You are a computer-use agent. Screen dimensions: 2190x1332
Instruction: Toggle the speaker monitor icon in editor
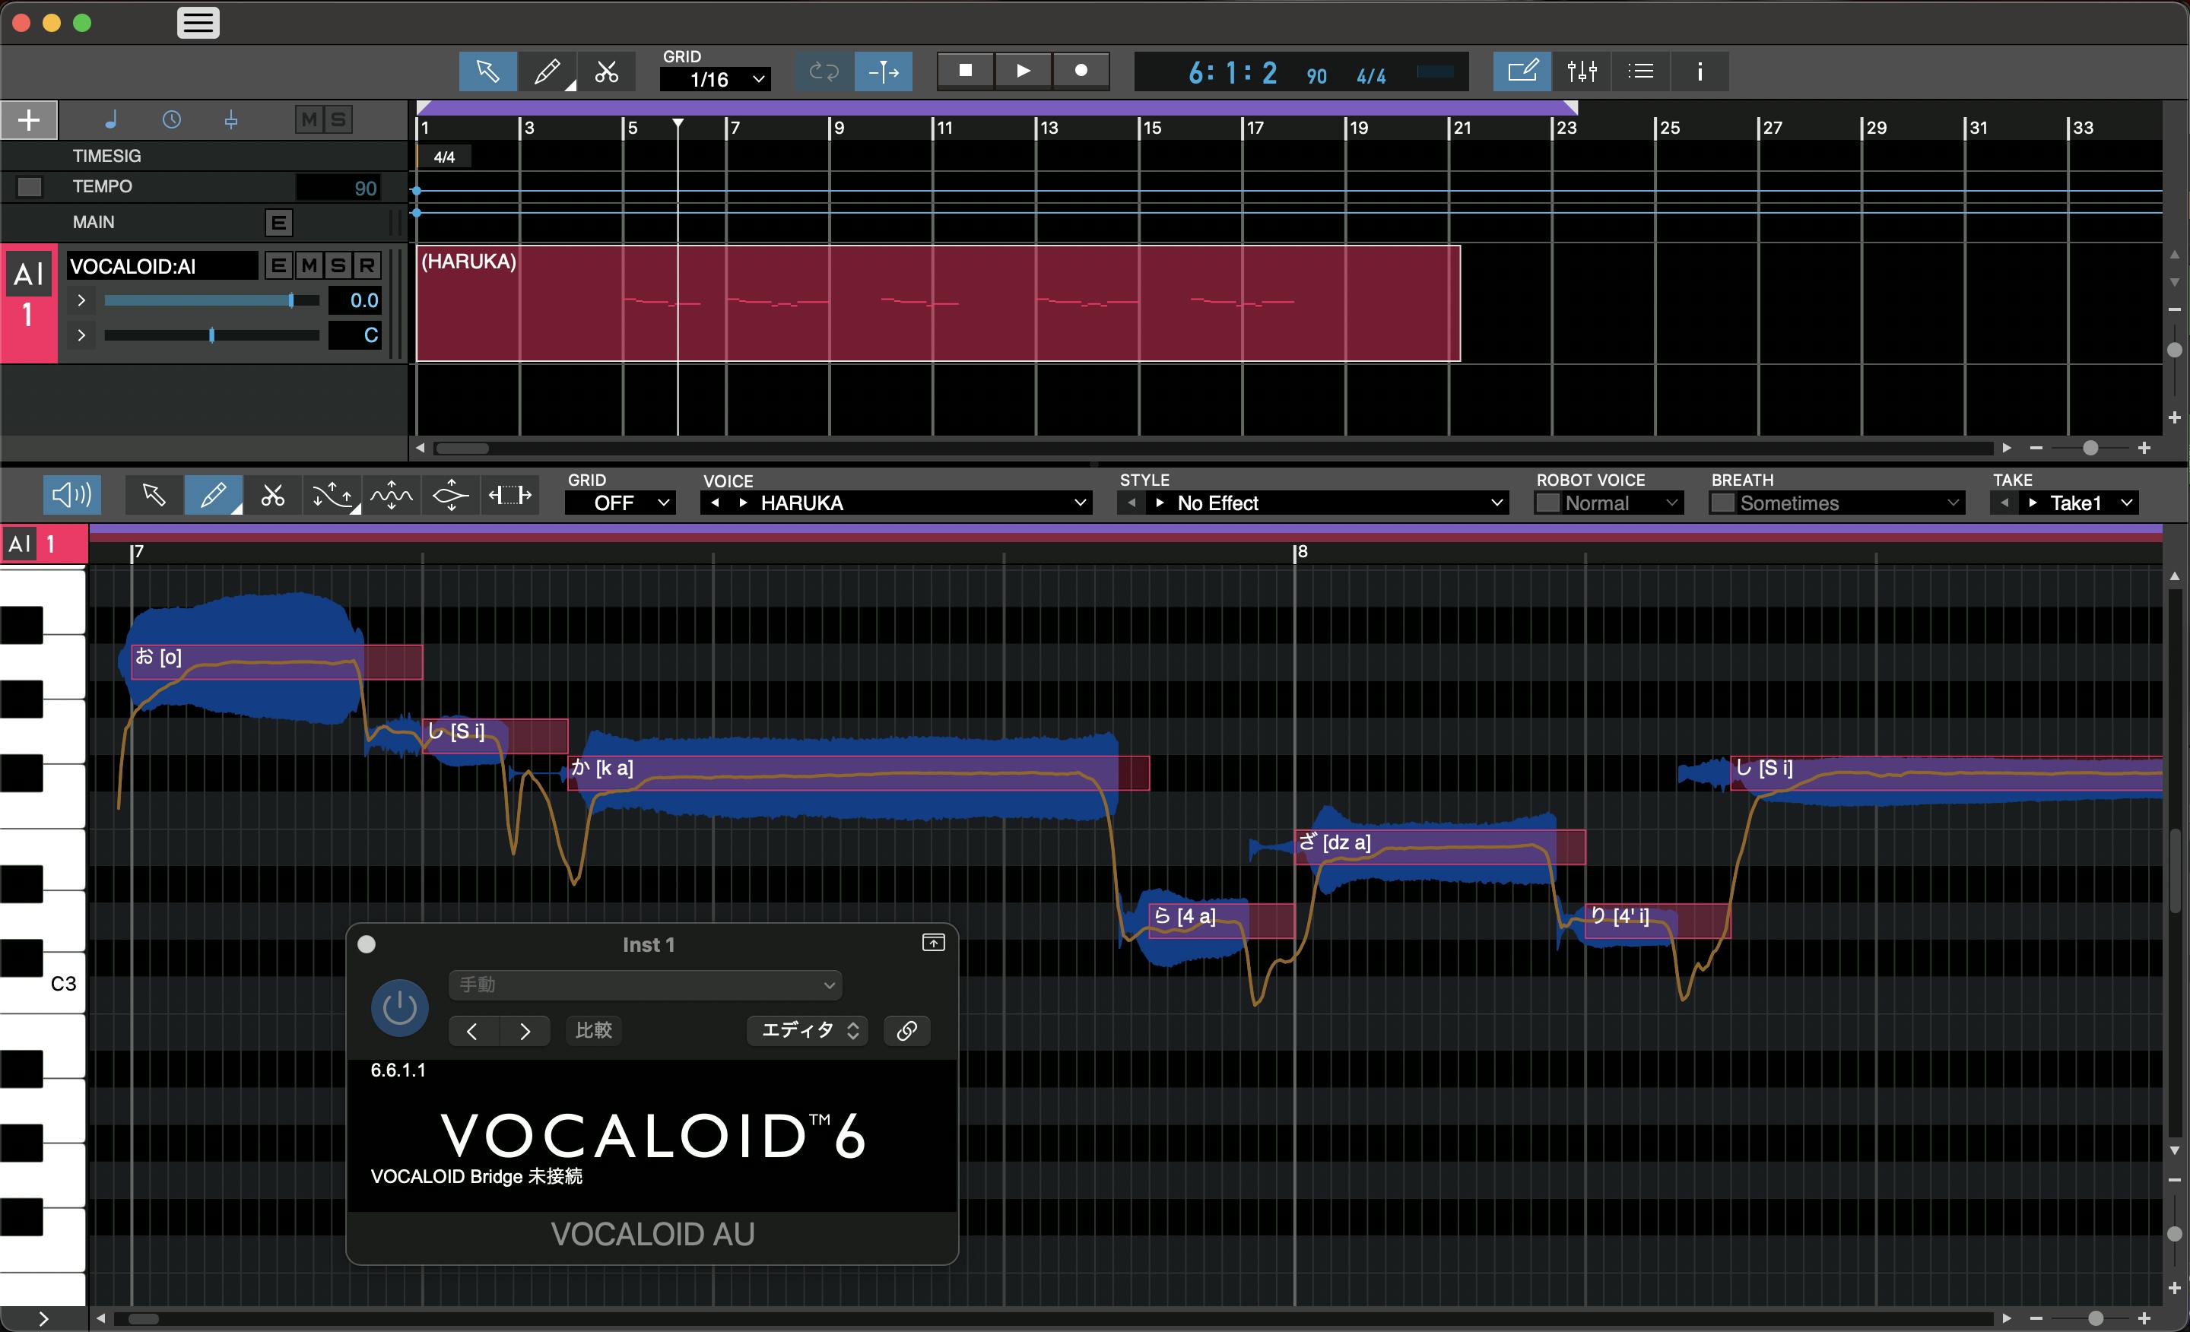pos(72,495)
